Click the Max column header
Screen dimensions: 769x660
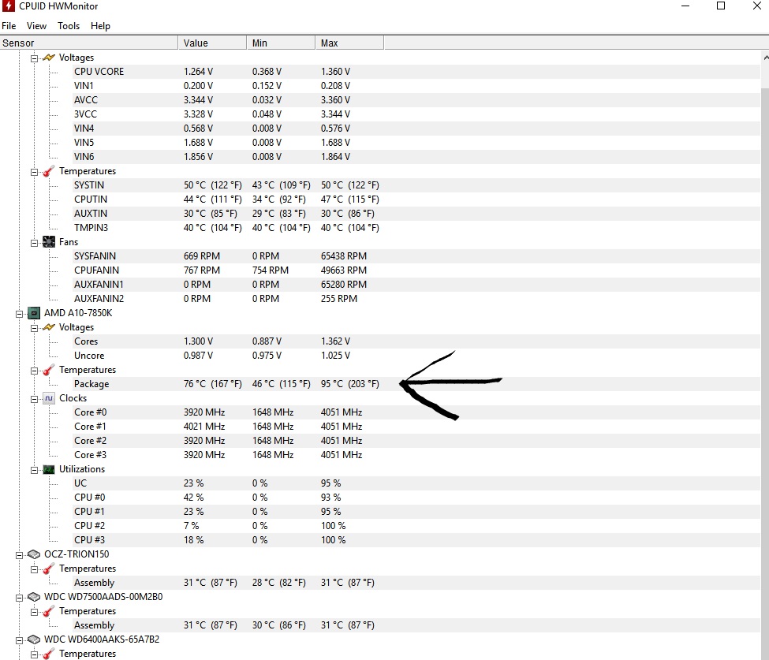click(349, 43)
